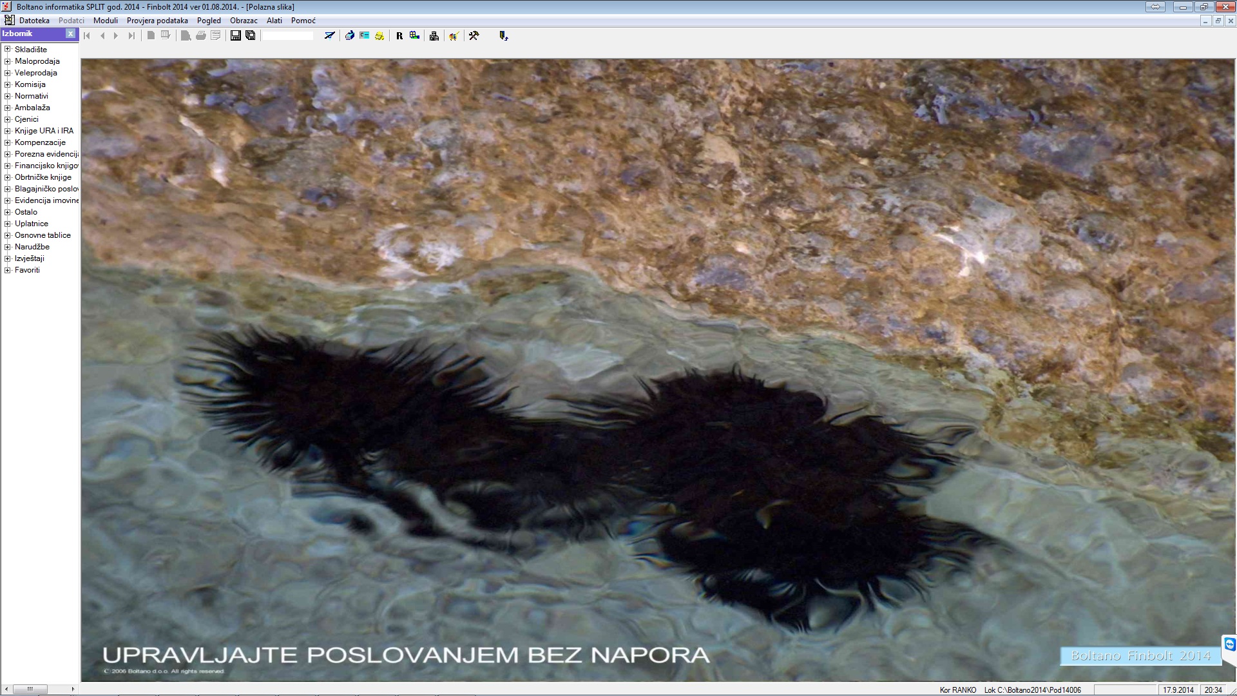Open the Moduli menu
The image size is (1237, 696).
[x=106, y=21]
